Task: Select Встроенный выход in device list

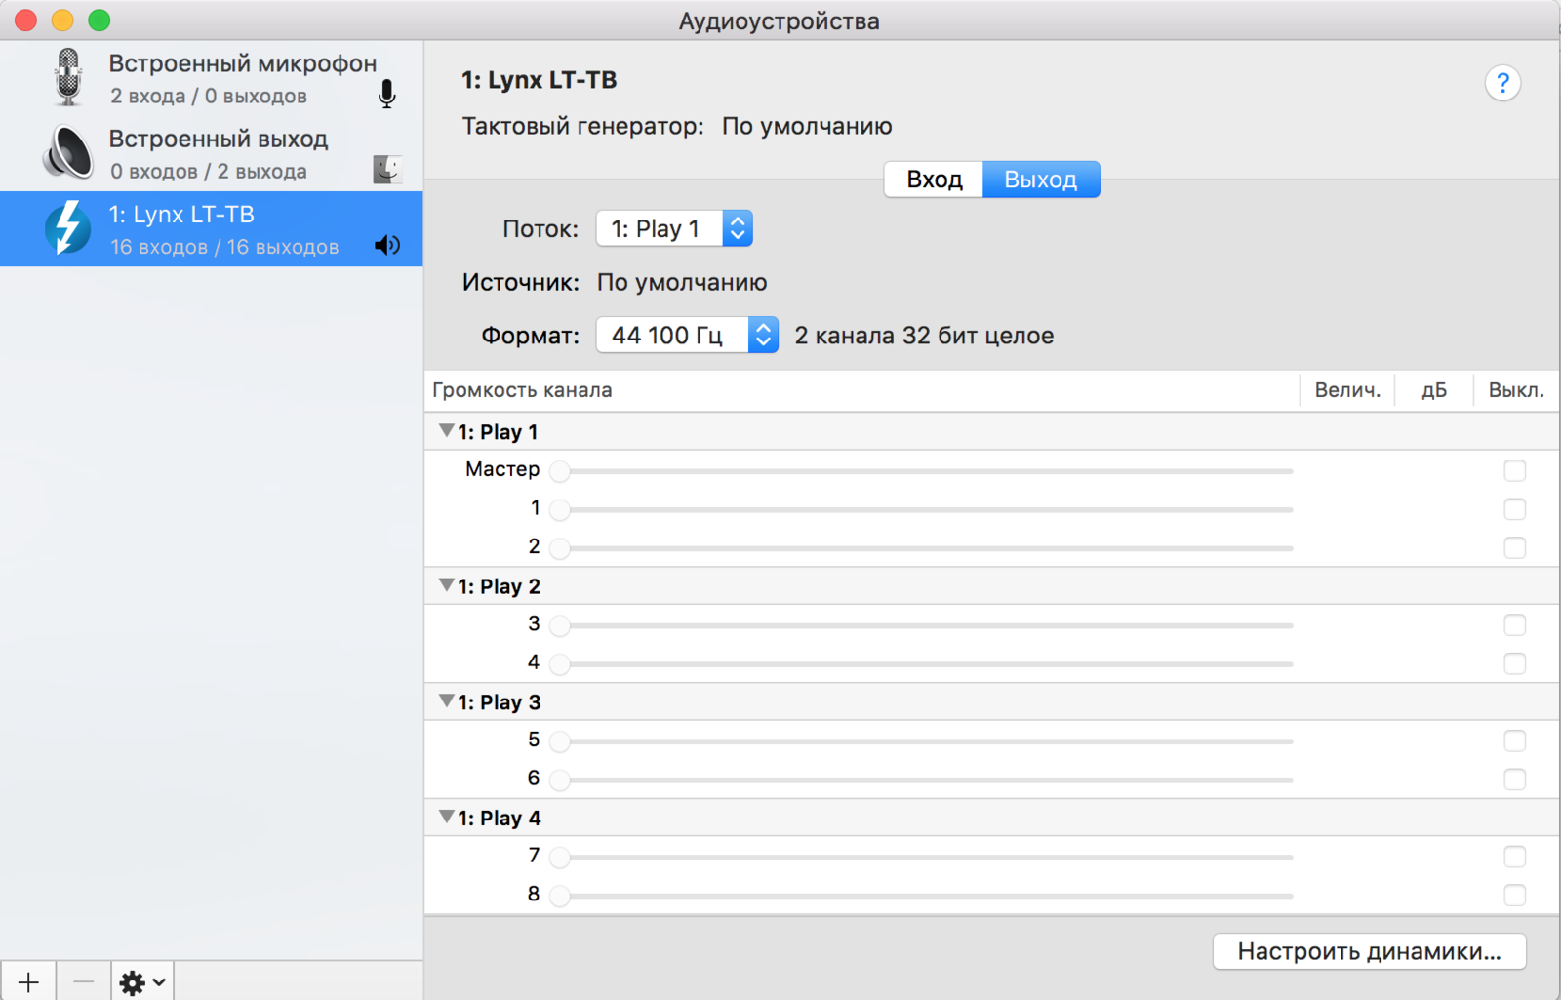Action: coord(212,153)
